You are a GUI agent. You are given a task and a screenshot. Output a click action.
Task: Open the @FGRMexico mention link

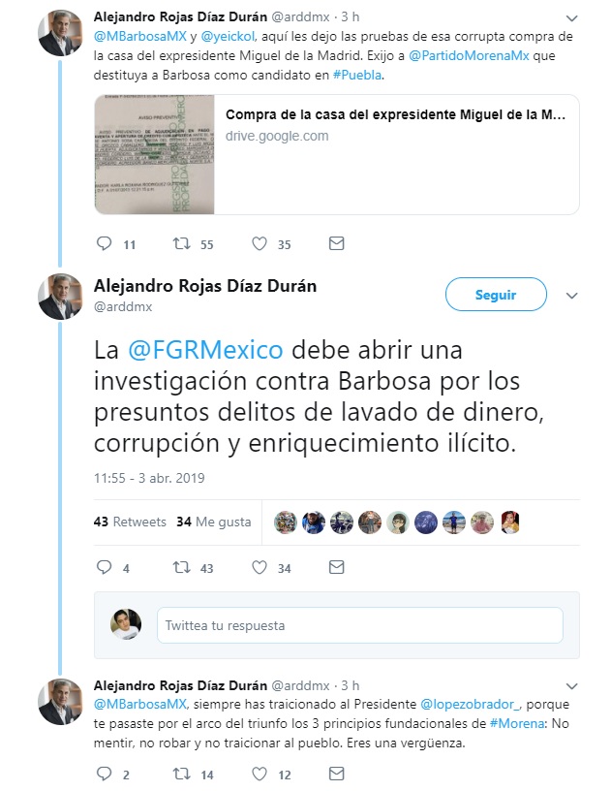click(x=205, y=350)
